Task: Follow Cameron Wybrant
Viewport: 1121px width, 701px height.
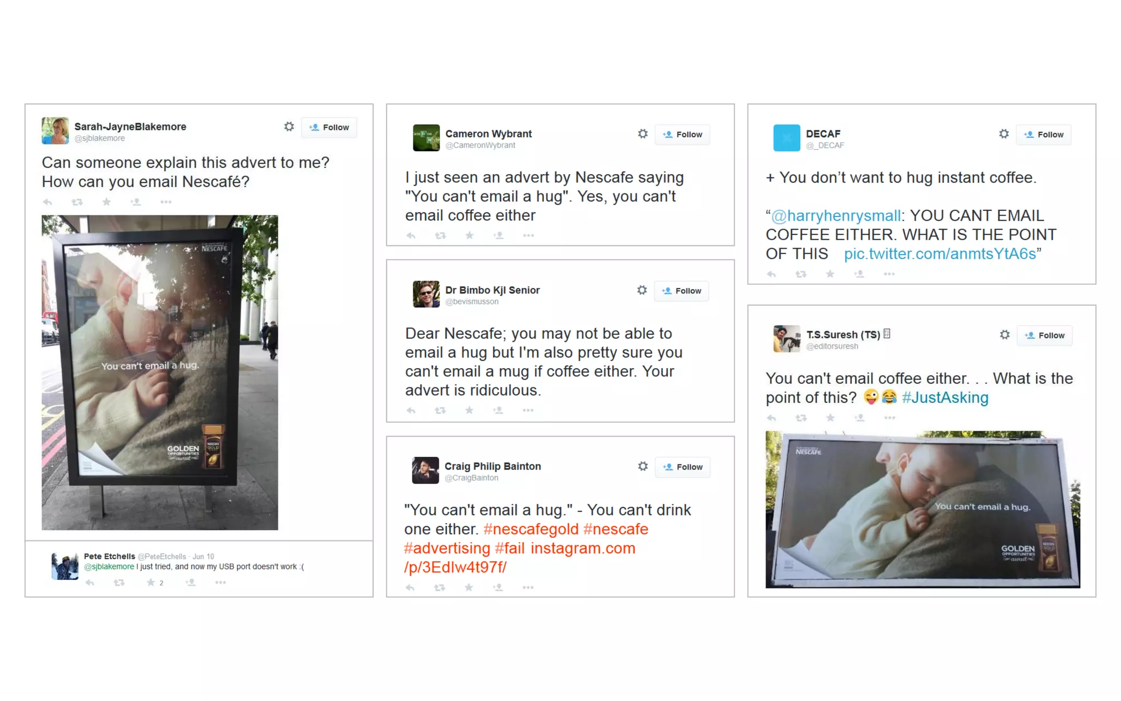Action: pyautogui.click(x=682, y=135)
